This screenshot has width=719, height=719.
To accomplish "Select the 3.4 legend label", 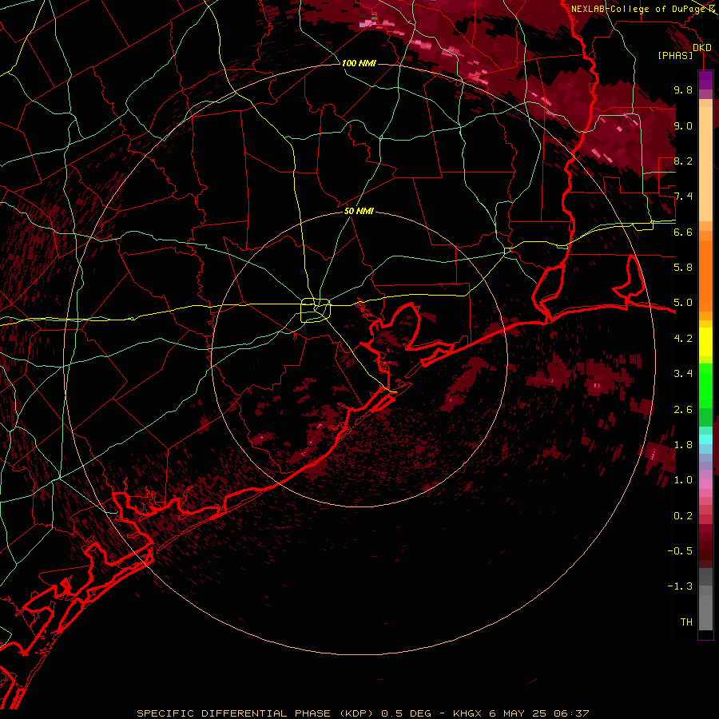I will [683, 374].
